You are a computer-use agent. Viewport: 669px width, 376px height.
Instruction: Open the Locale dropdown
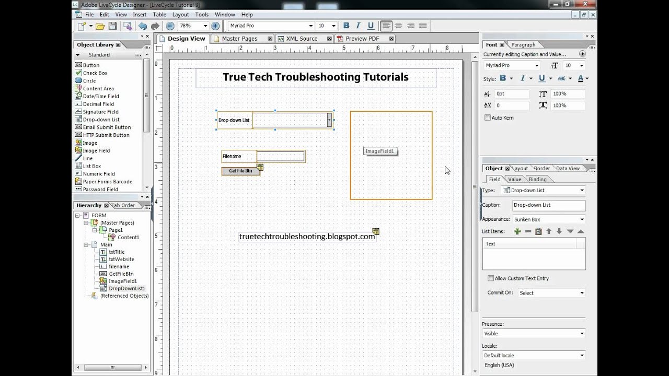point(582,355)
